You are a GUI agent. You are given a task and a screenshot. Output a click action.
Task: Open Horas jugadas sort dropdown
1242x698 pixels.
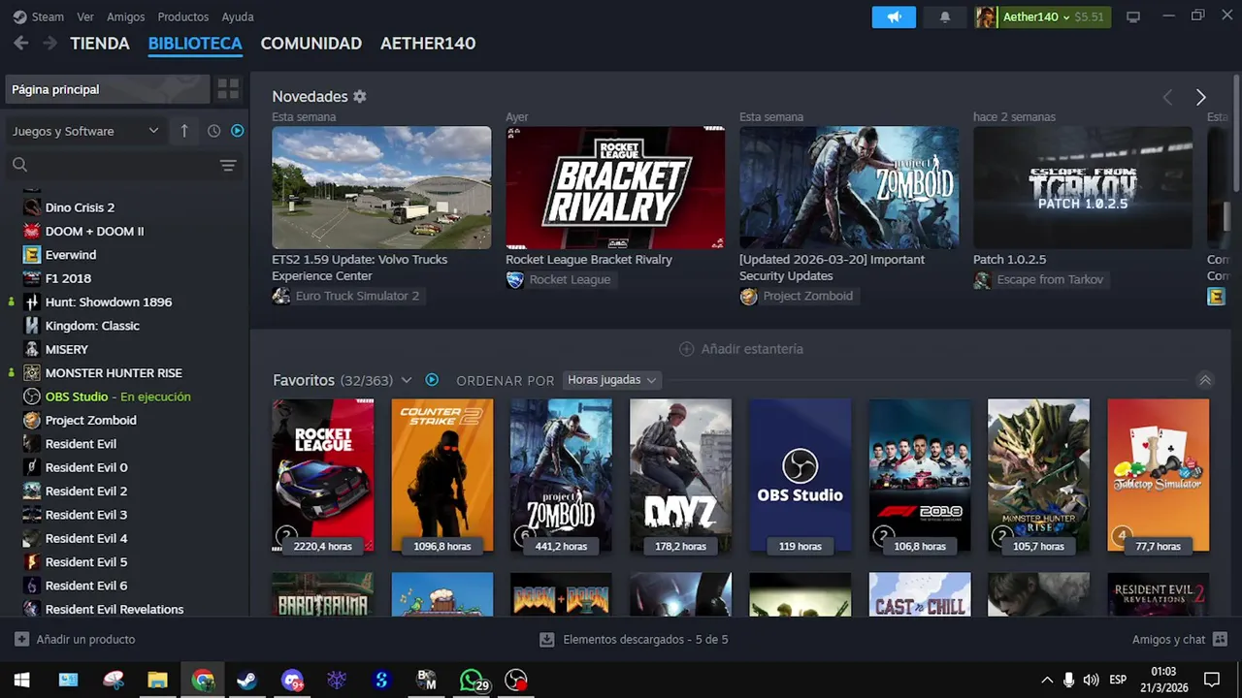(612, 380)
